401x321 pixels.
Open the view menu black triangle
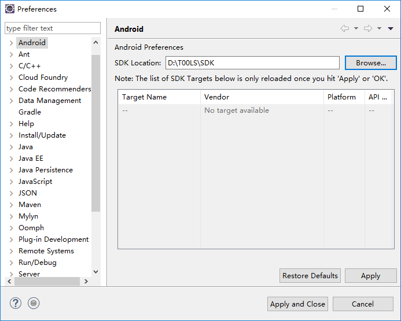coord(391,28)
